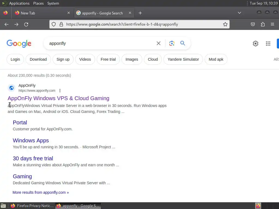Open the Applications menu

pyautogui.click(x=19, y=3)
